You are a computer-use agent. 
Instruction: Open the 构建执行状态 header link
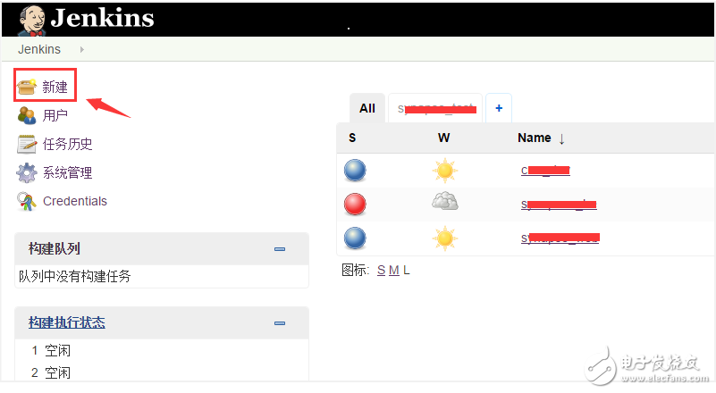point(67,322)
